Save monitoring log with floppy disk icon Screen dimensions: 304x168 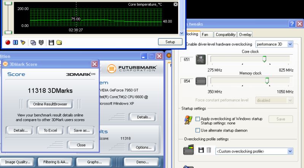coord(51,42)
